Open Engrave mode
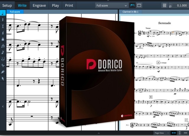Screen dimensions: 189x136 39,5
